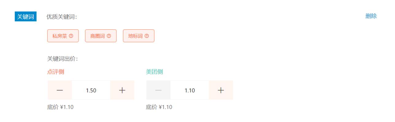This screenshot has width=395, height=122.
Task: Click the blue 关键词 section tag
Action: click(26, 16)
